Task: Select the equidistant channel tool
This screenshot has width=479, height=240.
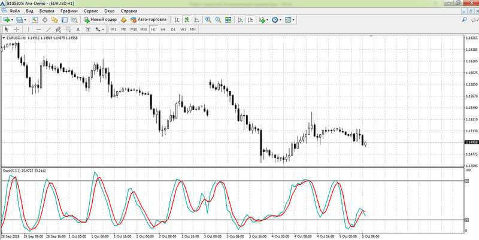Action: [x=58, y=29]
